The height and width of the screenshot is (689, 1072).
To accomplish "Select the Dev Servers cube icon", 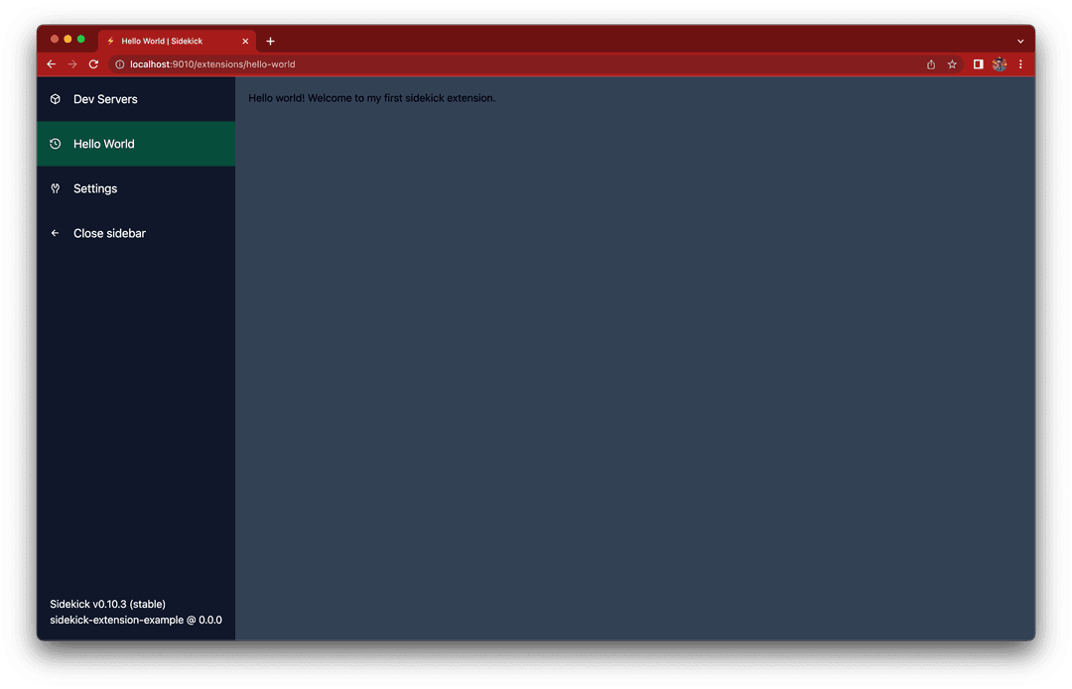I will [x=56, y=99].
